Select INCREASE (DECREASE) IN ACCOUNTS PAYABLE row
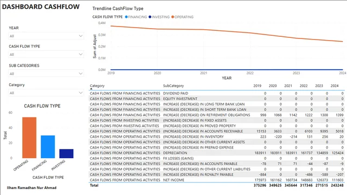 click(x=217, y=164)
